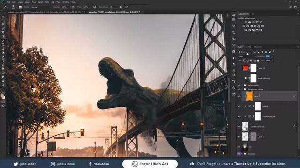Switch to the Channels tab
300x168 pixels.
[258, 47]
